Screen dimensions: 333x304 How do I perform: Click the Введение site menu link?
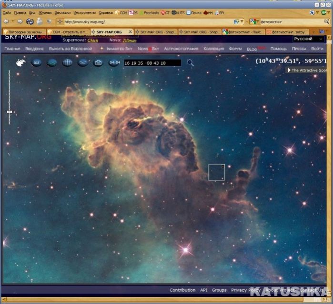(x=34, y=49)
